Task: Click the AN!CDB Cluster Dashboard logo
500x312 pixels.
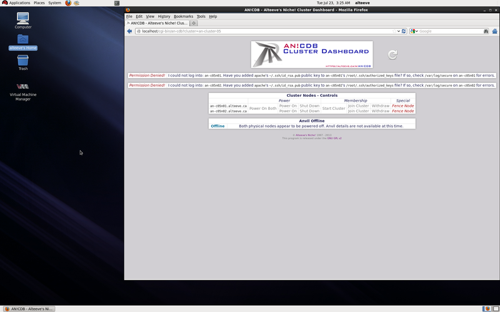Action: 312,54
